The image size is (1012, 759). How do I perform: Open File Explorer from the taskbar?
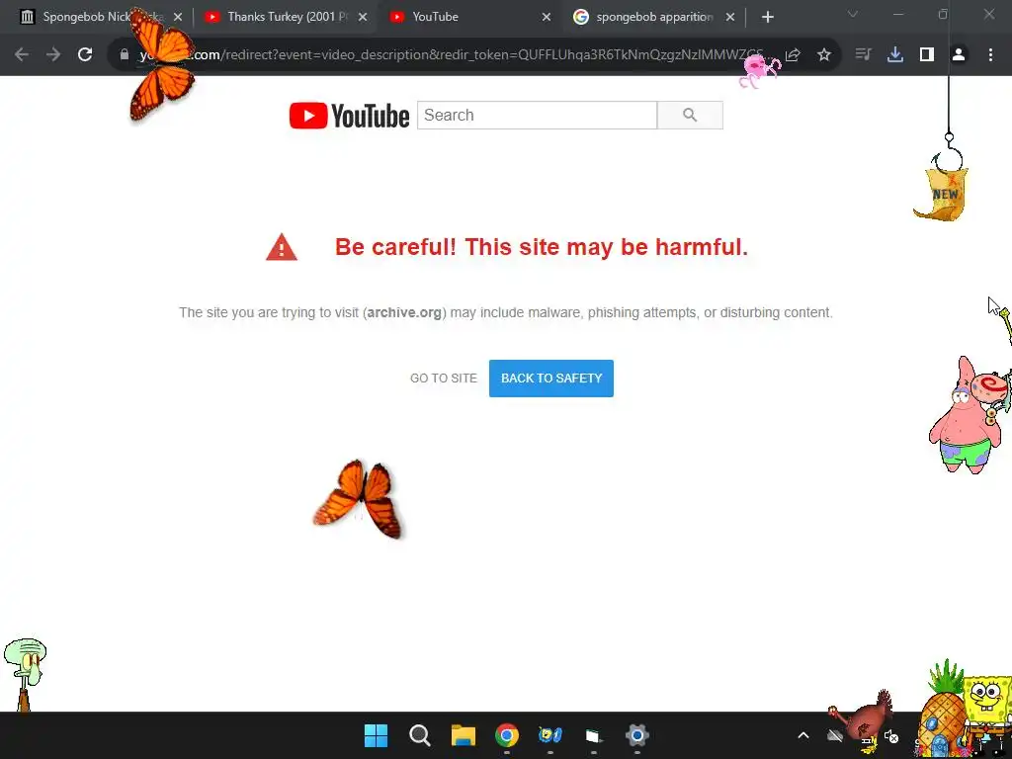tap(464, 735)
